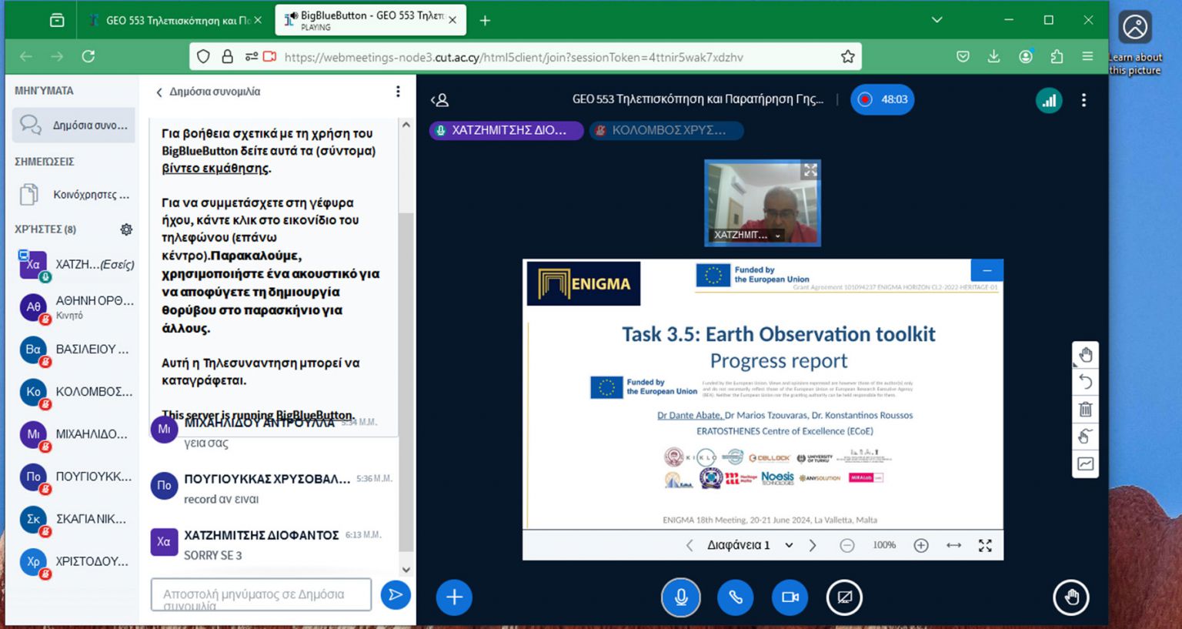Zoom in presentation plus button
The width and height of the screenshot is (1182, 629).
(x=921, y=545)
